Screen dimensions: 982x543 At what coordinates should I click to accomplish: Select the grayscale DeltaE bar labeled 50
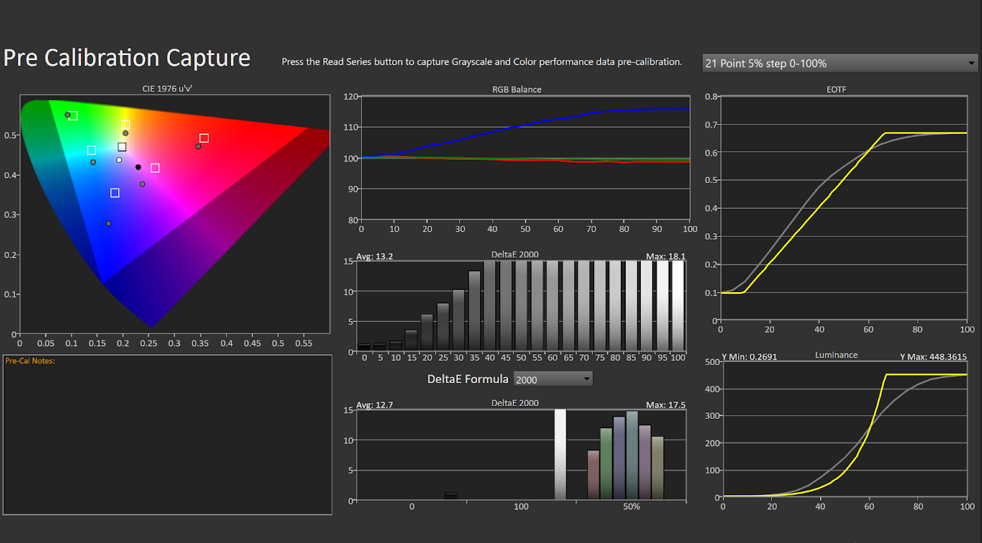522,306
